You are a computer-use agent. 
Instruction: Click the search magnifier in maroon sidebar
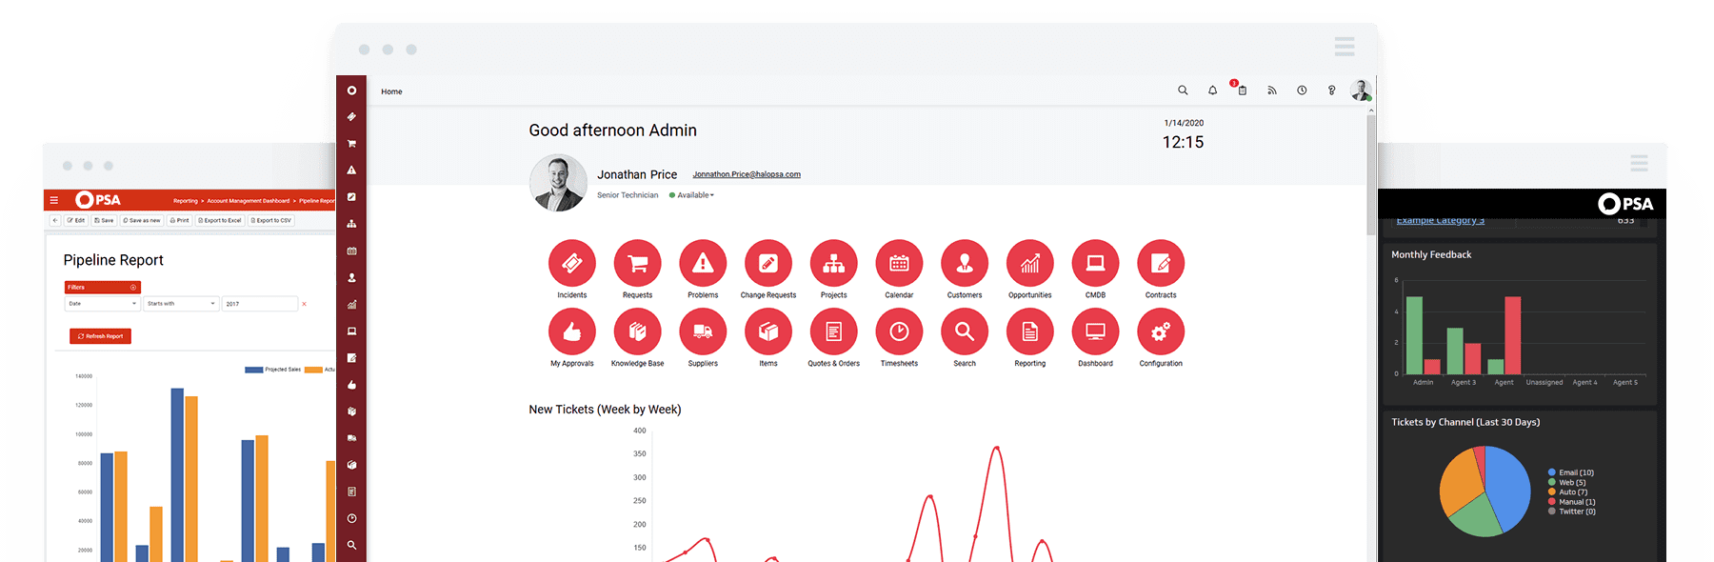point(351,545)
